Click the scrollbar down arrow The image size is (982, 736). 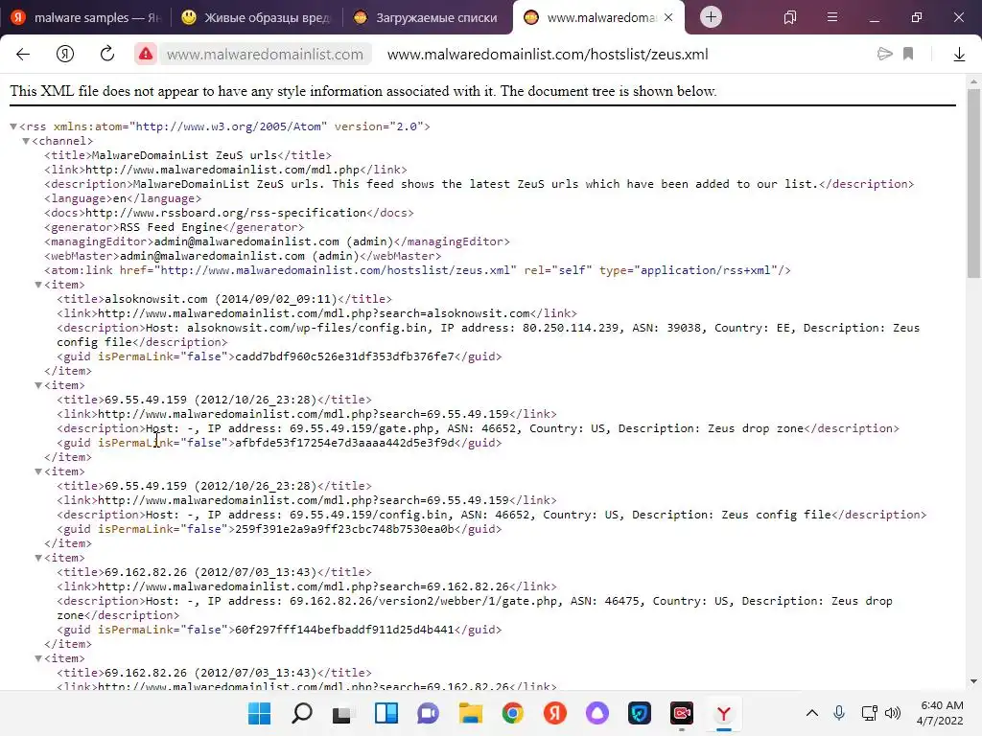click(x=973, y=681)
